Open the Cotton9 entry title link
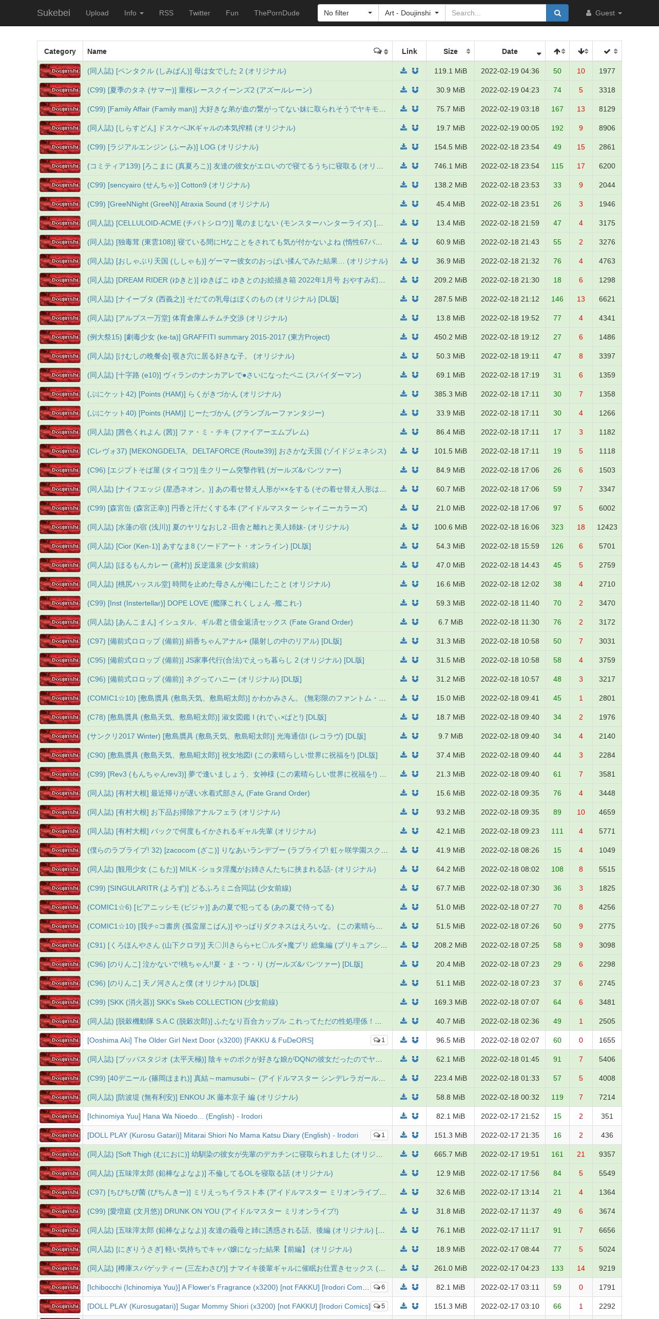Screen dimensions: 659x1319 click(x=168, y=185)
